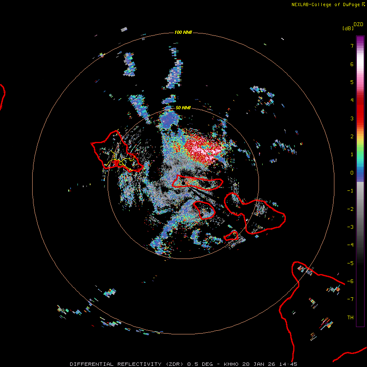Click the 20 JAN 26 date text
The width and height of the screenshot is (367, 367).
(x=259, y=364)
